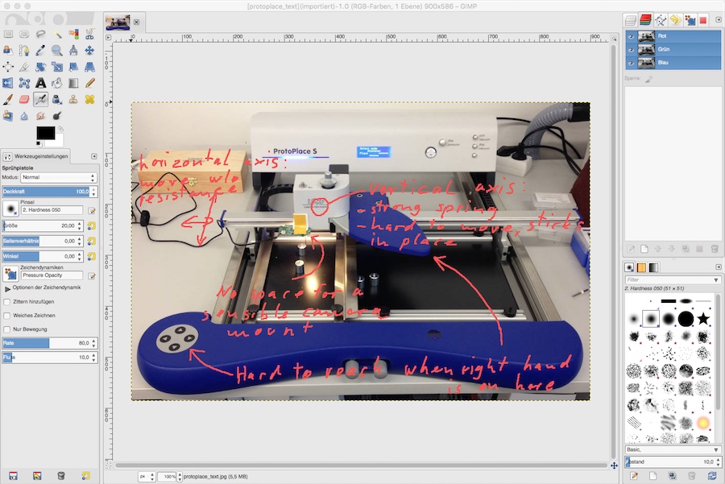Enable Zittern hinzufügen checkbox
Viewport: 725px width, 484px height.
coord(7,302)
